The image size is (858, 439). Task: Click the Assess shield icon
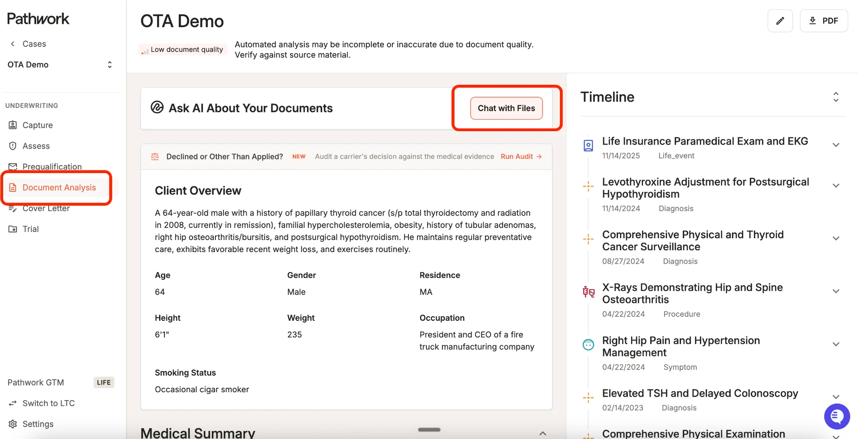click(13, 146)
